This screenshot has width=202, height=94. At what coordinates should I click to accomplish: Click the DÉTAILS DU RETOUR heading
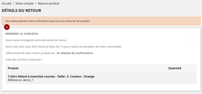pyautogui.click(x=21, y=11)
